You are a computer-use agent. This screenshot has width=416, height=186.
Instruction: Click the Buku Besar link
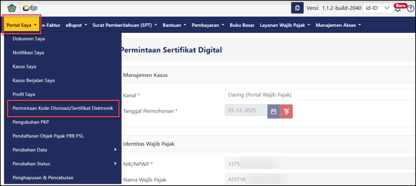[x=242, y=25]
